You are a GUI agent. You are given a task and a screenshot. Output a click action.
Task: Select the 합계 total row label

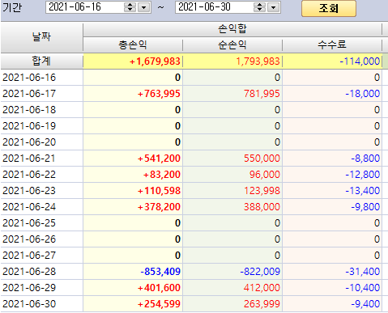click(x=41, y=61)
